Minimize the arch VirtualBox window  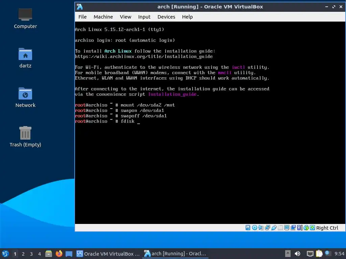[x=327, y=7]
